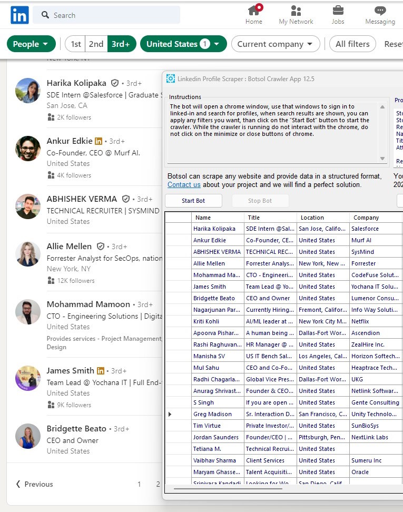The height and width of the screenshot is (512, 403).
Task: Open the All filters button
Action: pyautogui.click(x=353, y=44)
